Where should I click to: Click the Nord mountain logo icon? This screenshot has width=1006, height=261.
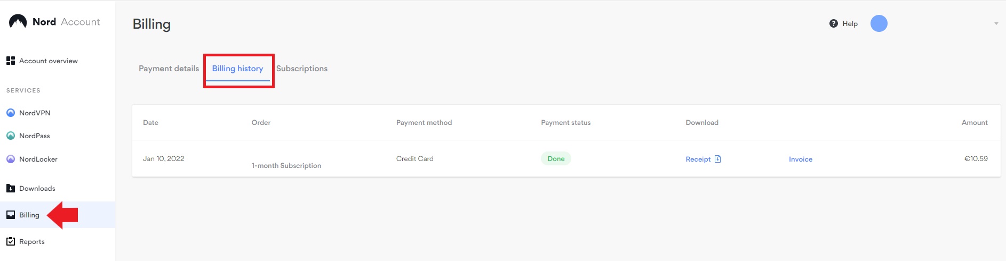pos(18,21)
